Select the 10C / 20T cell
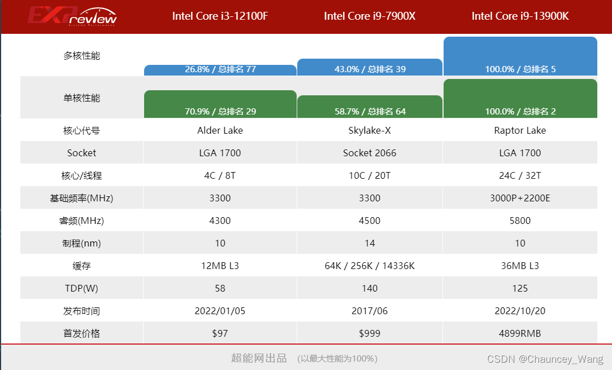Screen dimensions: 612x370 [x=370, y=175]
